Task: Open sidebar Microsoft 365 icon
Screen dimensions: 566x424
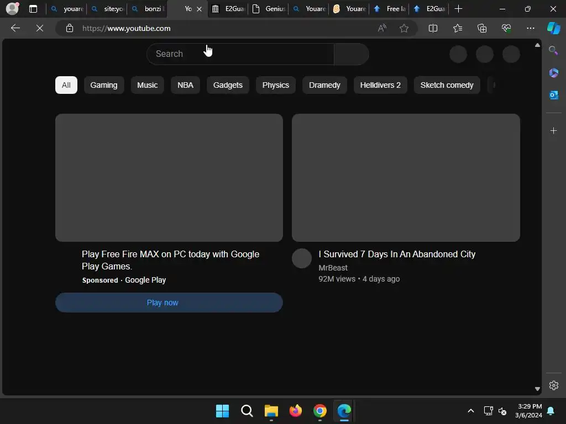Action: pyautogui.click(x=553, y=73)
